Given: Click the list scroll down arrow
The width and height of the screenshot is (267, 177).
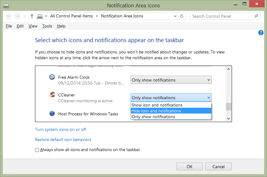Looking at the screenshot, I should (x=229, y=119).
